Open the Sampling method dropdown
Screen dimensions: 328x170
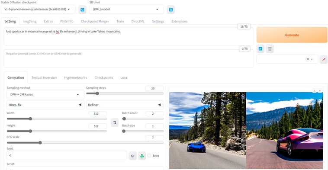pyautogui.click(x=45, y=94)
